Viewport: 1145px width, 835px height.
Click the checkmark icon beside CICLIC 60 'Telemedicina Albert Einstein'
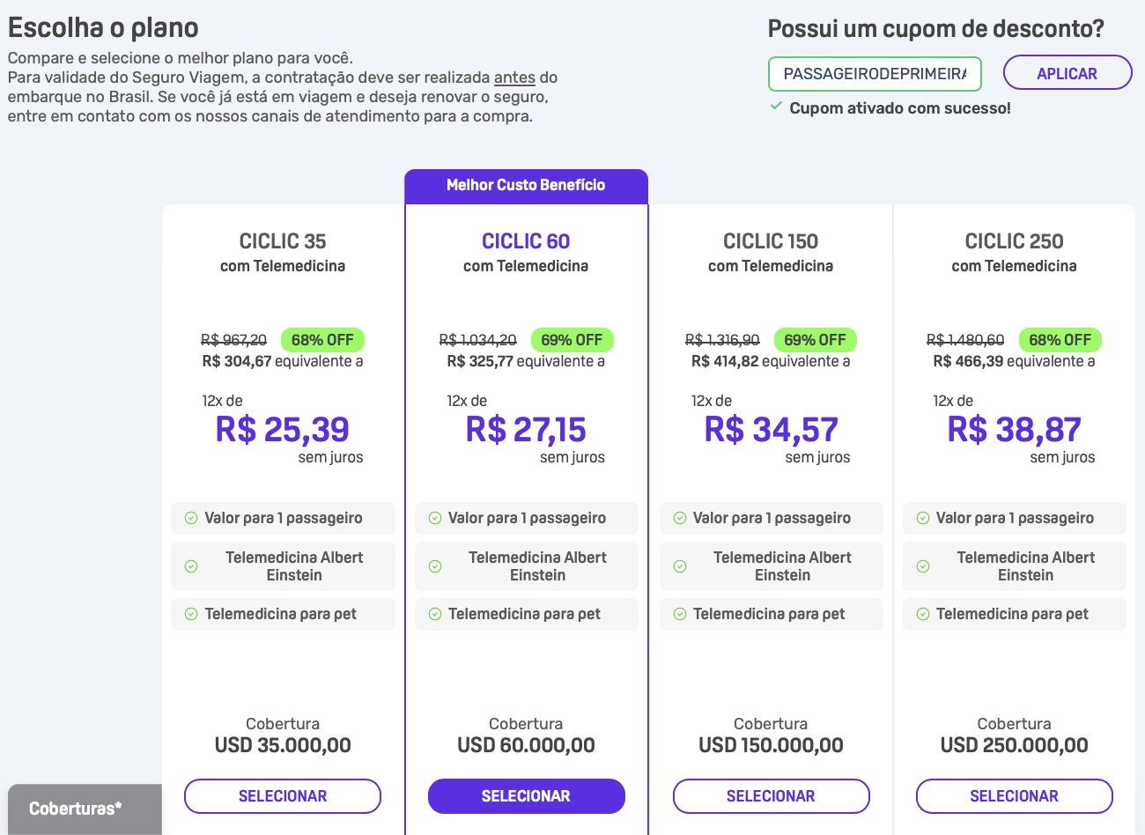(434, 566)
